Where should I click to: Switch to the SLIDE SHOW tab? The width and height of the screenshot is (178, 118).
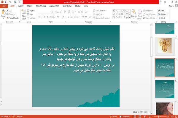coord(67,6)
